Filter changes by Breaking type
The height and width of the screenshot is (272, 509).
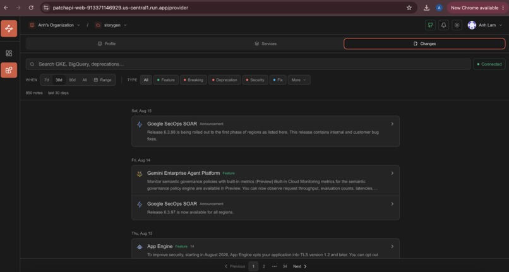[x=193, y=80]
